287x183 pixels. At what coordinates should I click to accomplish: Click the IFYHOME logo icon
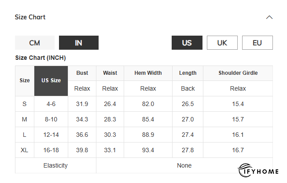245,170
